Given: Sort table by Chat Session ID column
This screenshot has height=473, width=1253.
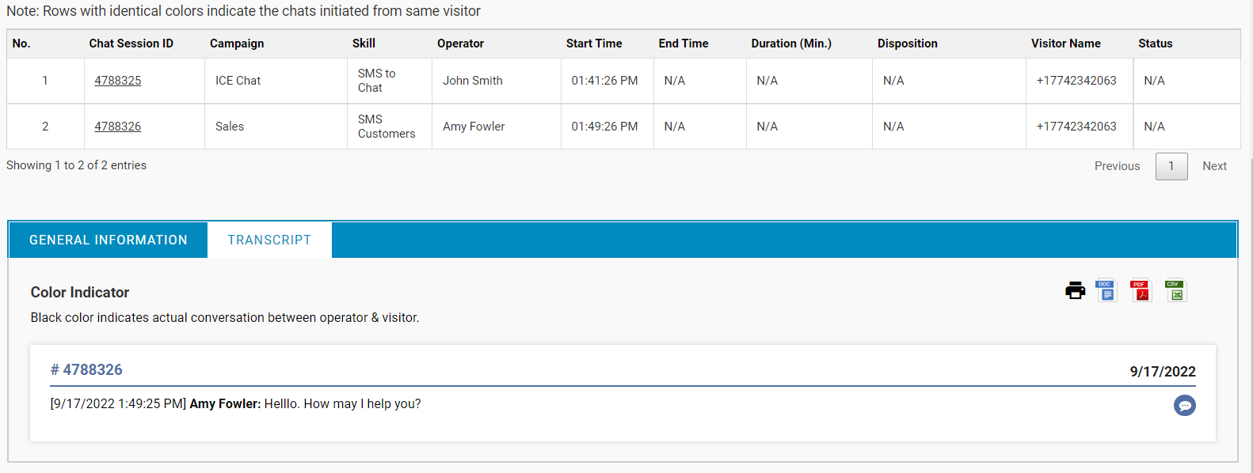Looking at the screenshot, I should click(131, 44).
